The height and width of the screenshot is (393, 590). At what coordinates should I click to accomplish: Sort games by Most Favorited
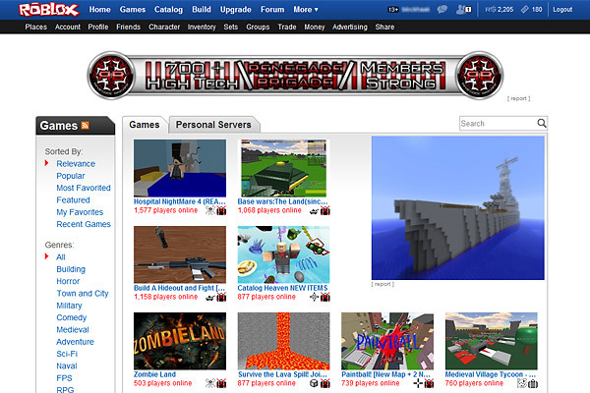click(84, 188)
